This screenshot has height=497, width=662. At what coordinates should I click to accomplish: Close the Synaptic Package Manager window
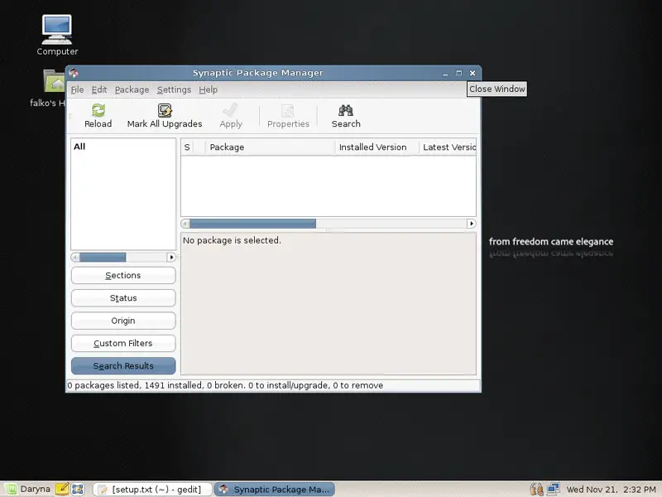[473, 73]
